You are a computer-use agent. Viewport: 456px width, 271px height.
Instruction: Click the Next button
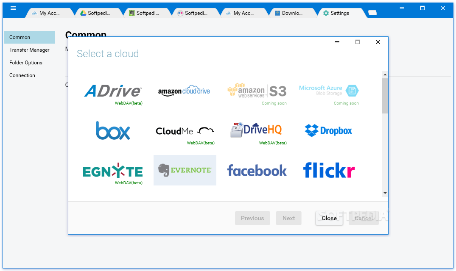pyautogui.click(x=288, y=218)
